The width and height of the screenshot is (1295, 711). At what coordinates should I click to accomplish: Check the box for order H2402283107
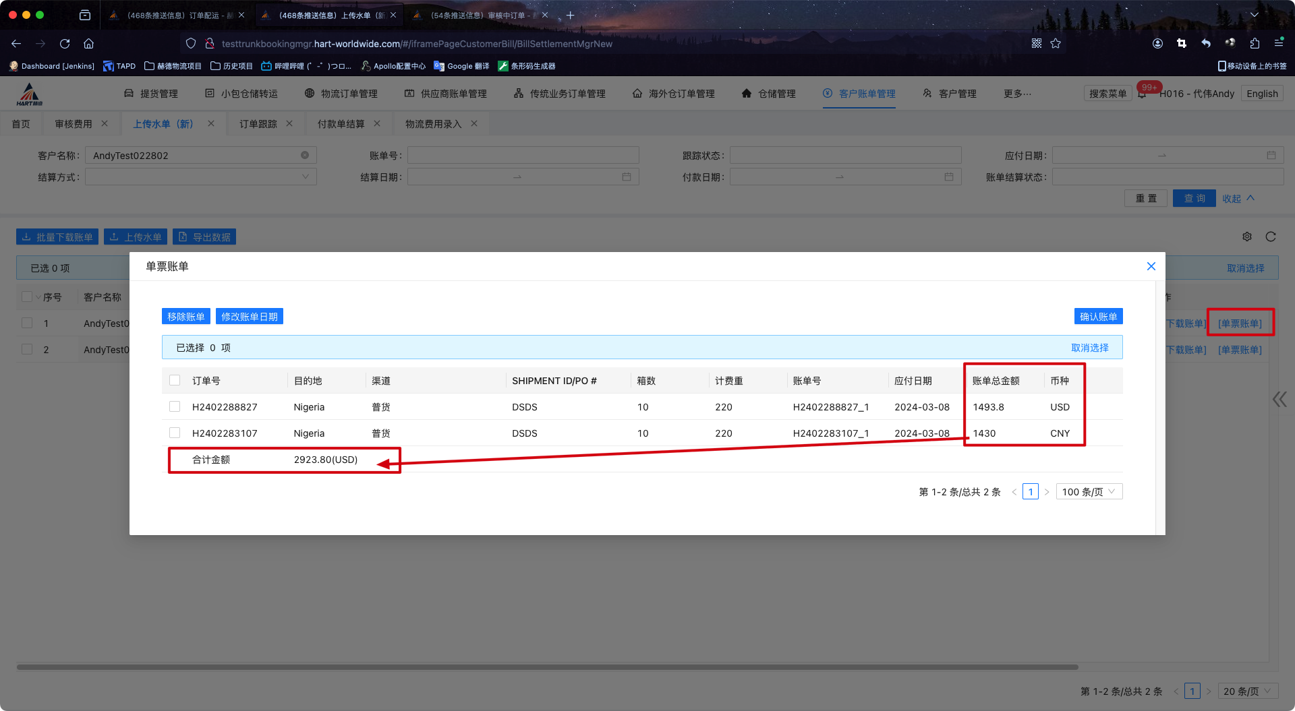click(x=175, y=433)
